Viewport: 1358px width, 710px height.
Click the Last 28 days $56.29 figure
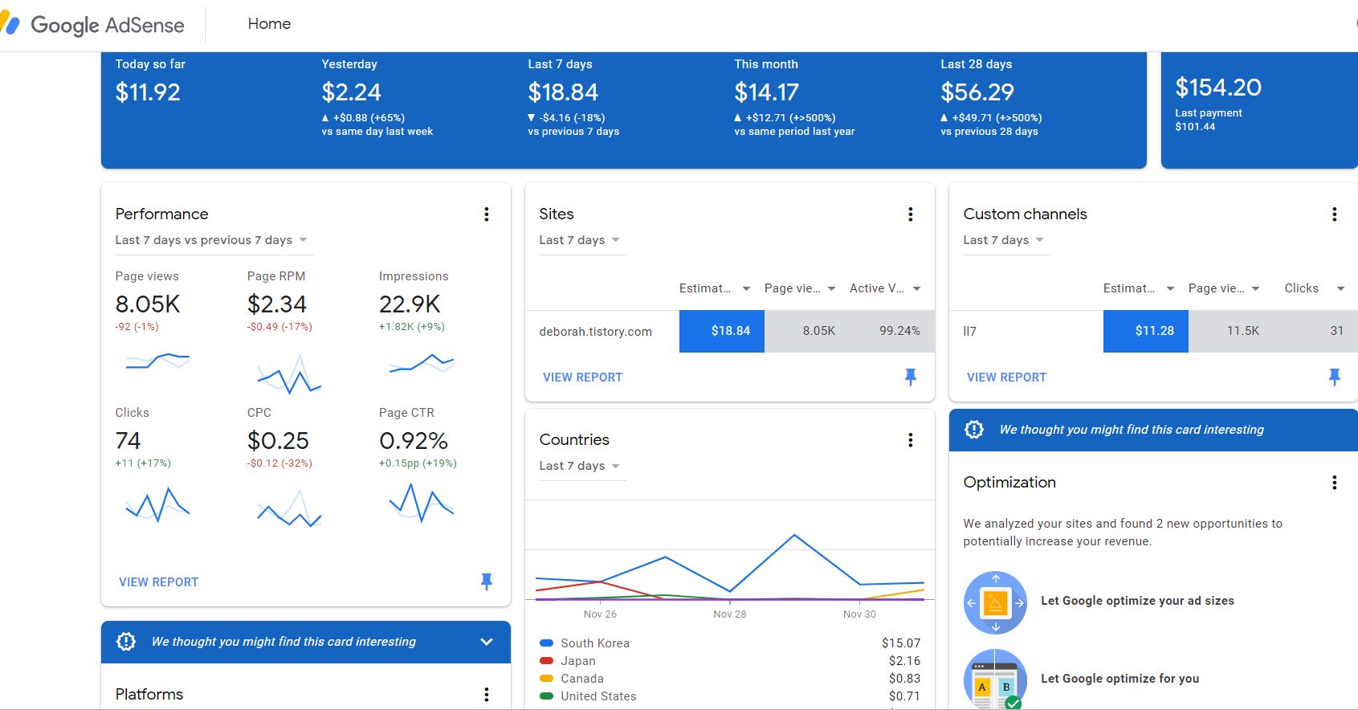(x=977, y=92)
